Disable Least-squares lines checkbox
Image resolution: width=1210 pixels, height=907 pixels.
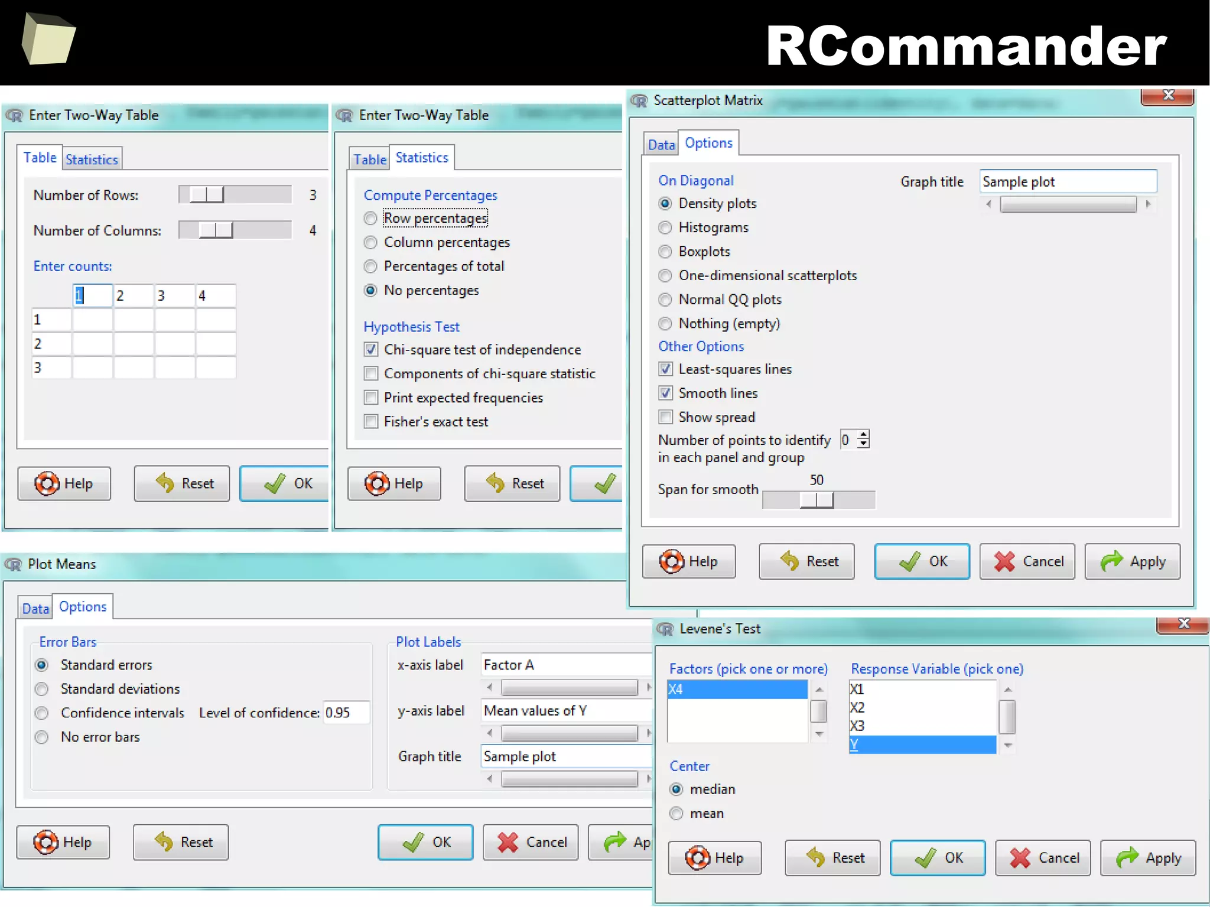666,369
